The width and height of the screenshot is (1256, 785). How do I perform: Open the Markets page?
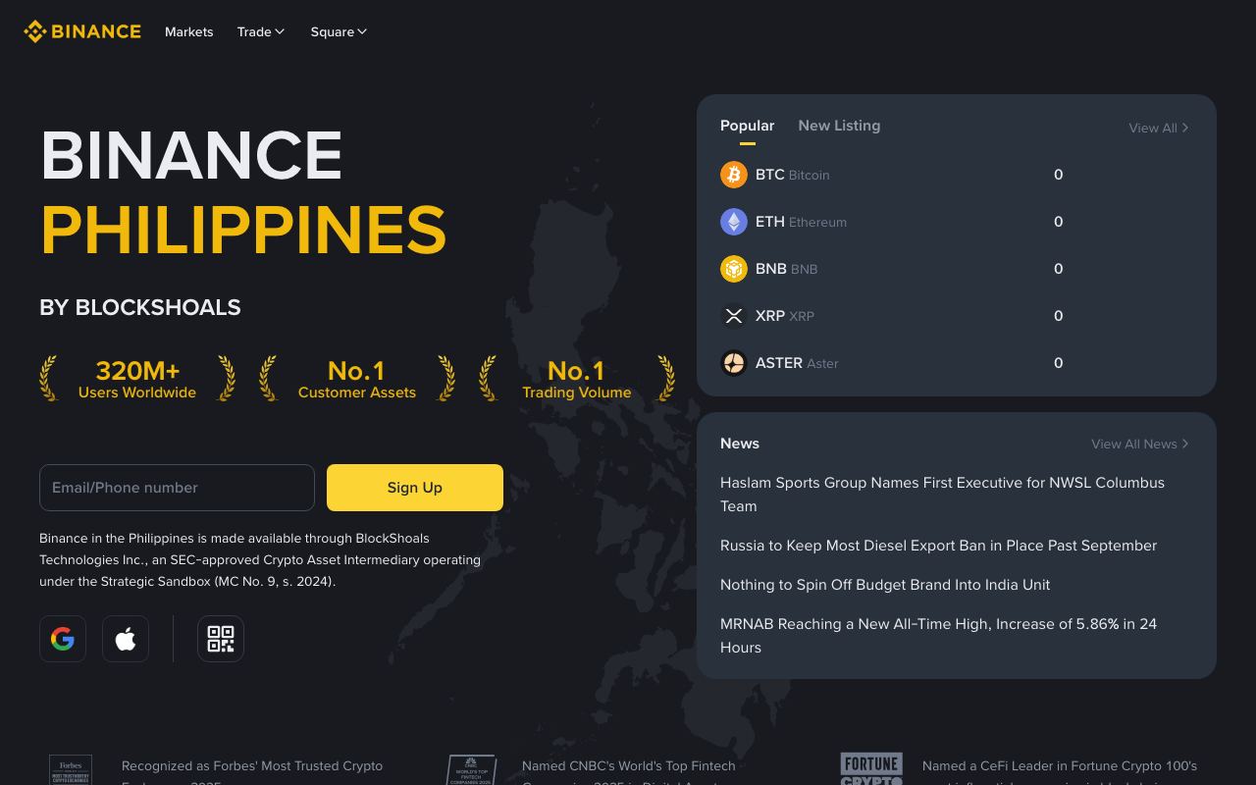tap(189, 31)
